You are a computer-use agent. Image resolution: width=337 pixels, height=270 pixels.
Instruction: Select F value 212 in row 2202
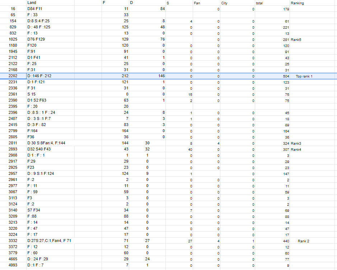pos(115,76)
